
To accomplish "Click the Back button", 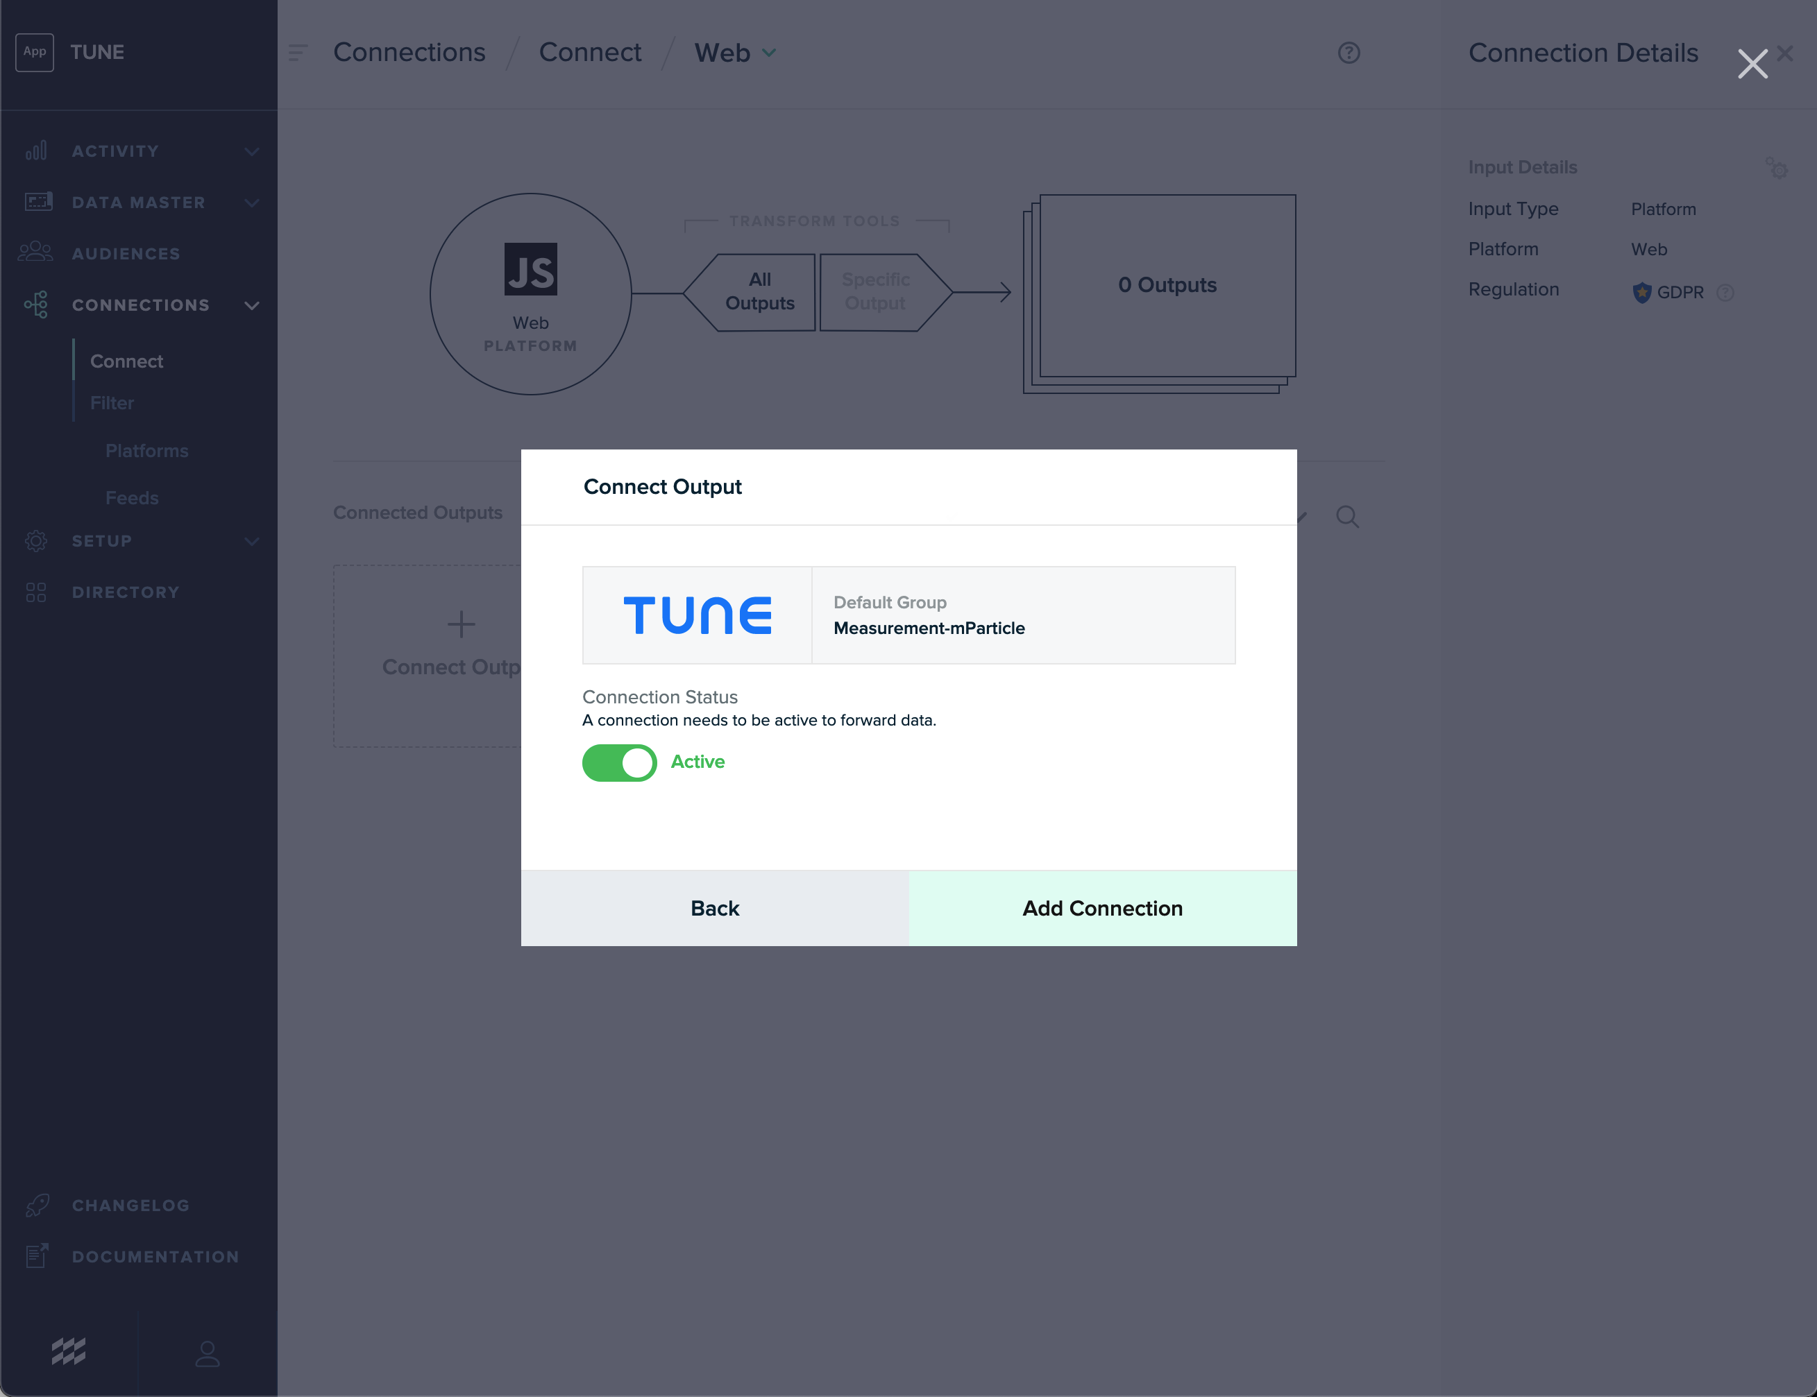I will tap(715, 908).
